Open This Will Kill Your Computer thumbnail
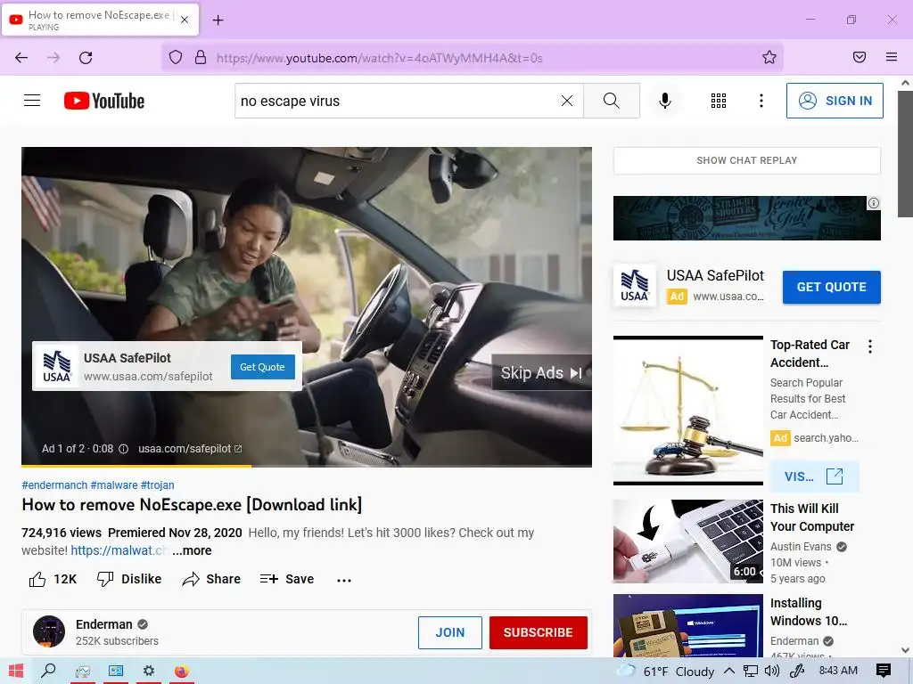The width and height of the screenshot is (913, 684). [688, 541]
